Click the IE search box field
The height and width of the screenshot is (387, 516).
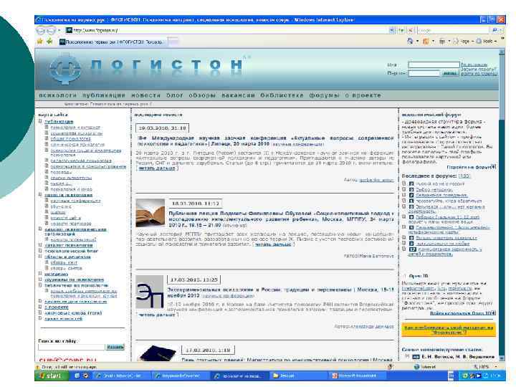point(454,30)
